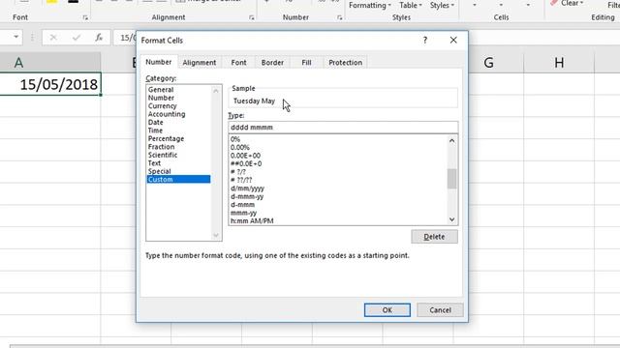Select column G header
The width and height of the screenshot is (620, 348).
(488, 62)
